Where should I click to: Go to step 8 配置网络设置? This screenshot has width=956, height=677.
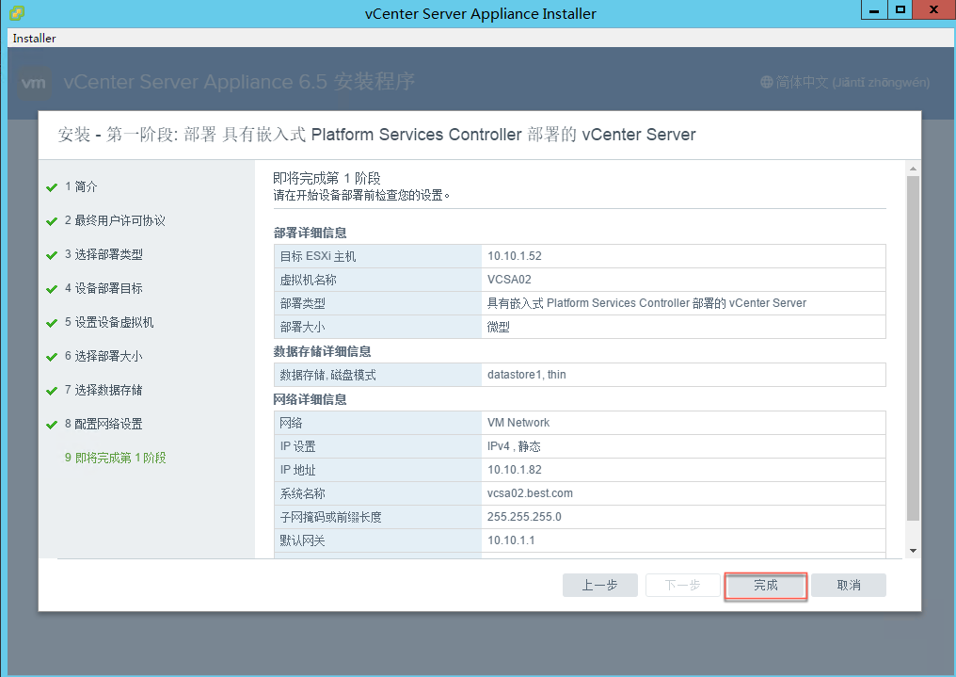pos(104,424)
